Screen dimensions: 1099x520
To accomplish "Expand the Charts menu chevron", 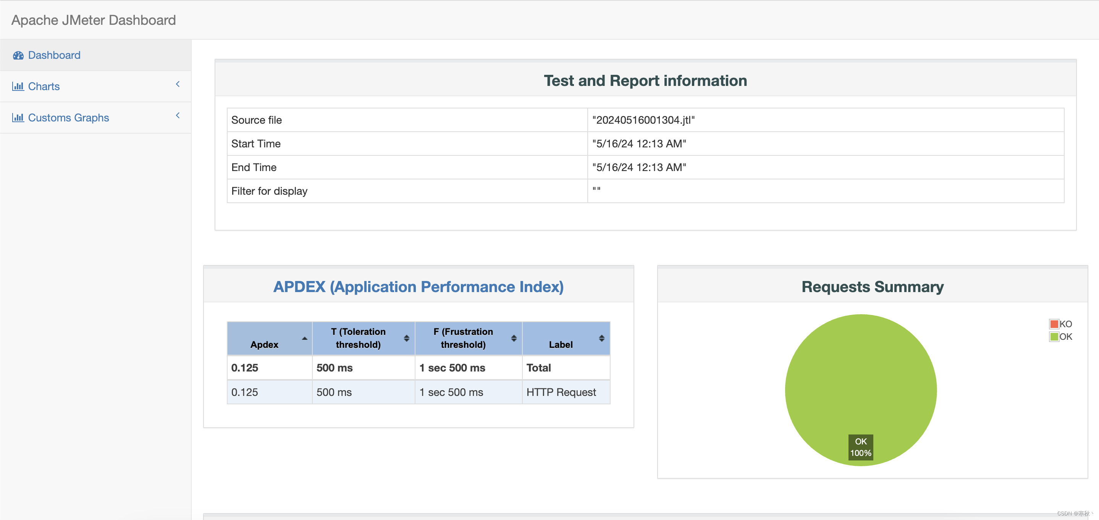I will pos(178,84).
